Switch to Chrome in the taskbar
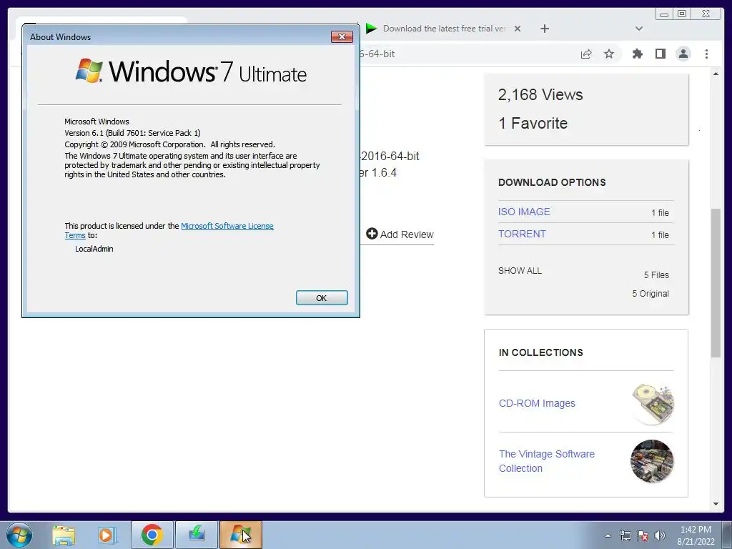Image resolution: width=732 pixels, height=549 pixels. (x=152, y=535)
